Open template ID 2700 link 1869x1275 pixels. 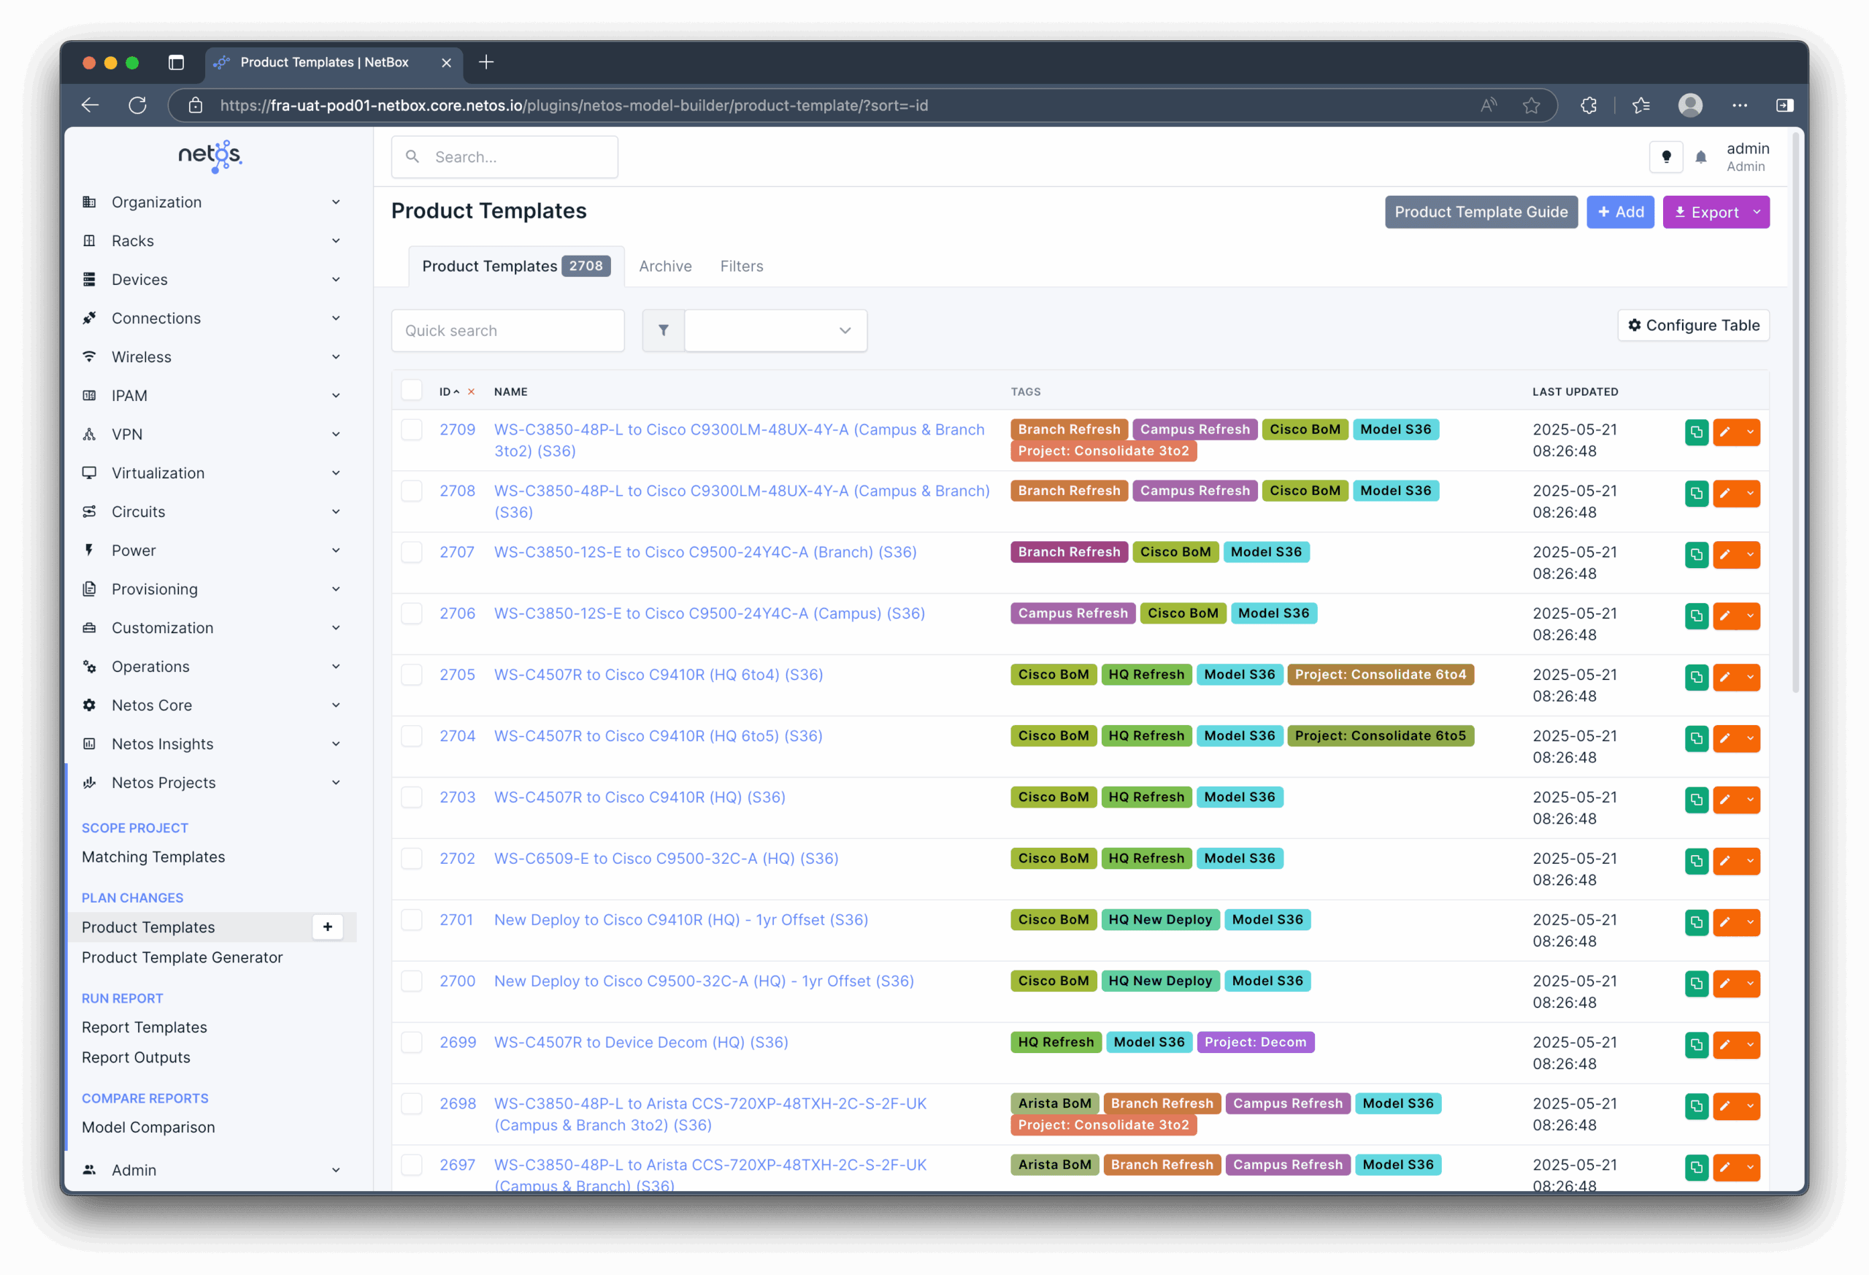coord(457,981)
